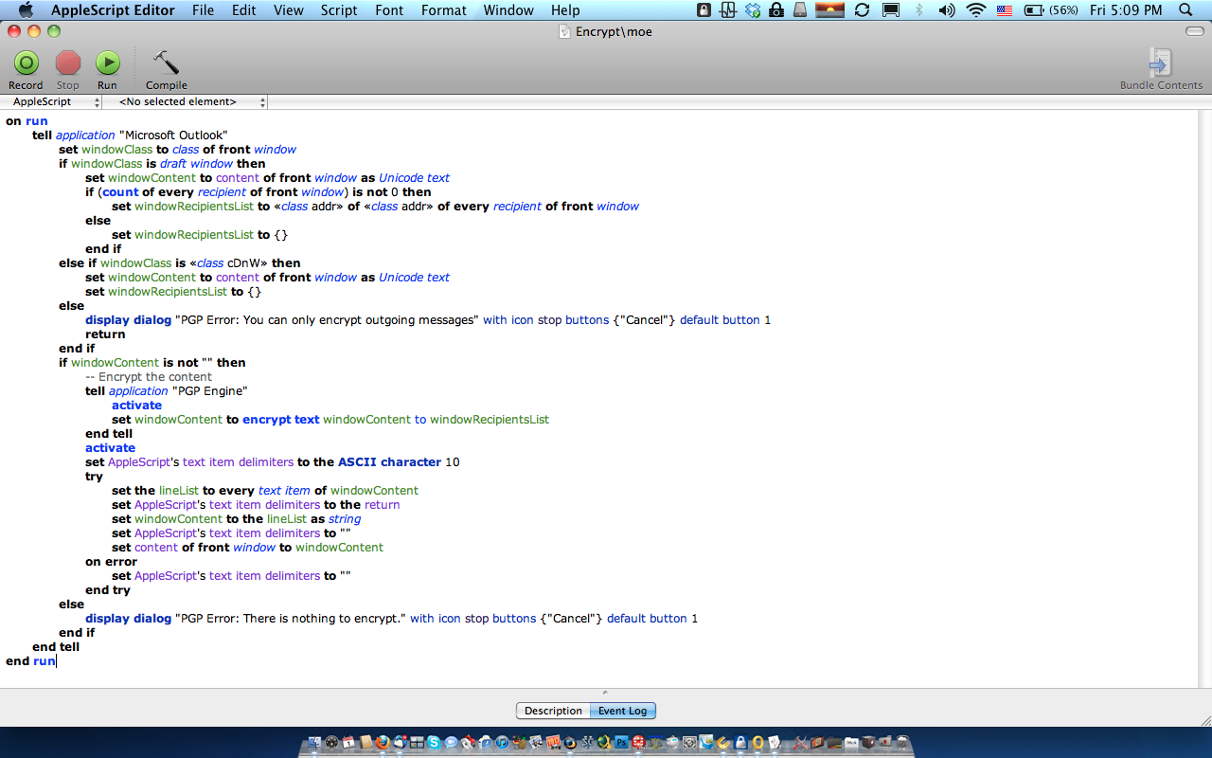The image size is (1212, 758).
Task: Click the 'set the lineList to every text item' line
Action: click(265, 491)
